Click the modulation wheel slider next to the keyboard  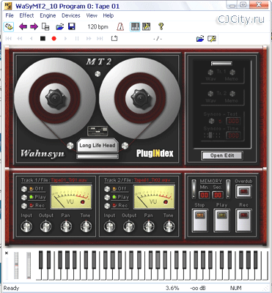coord(29,265)
